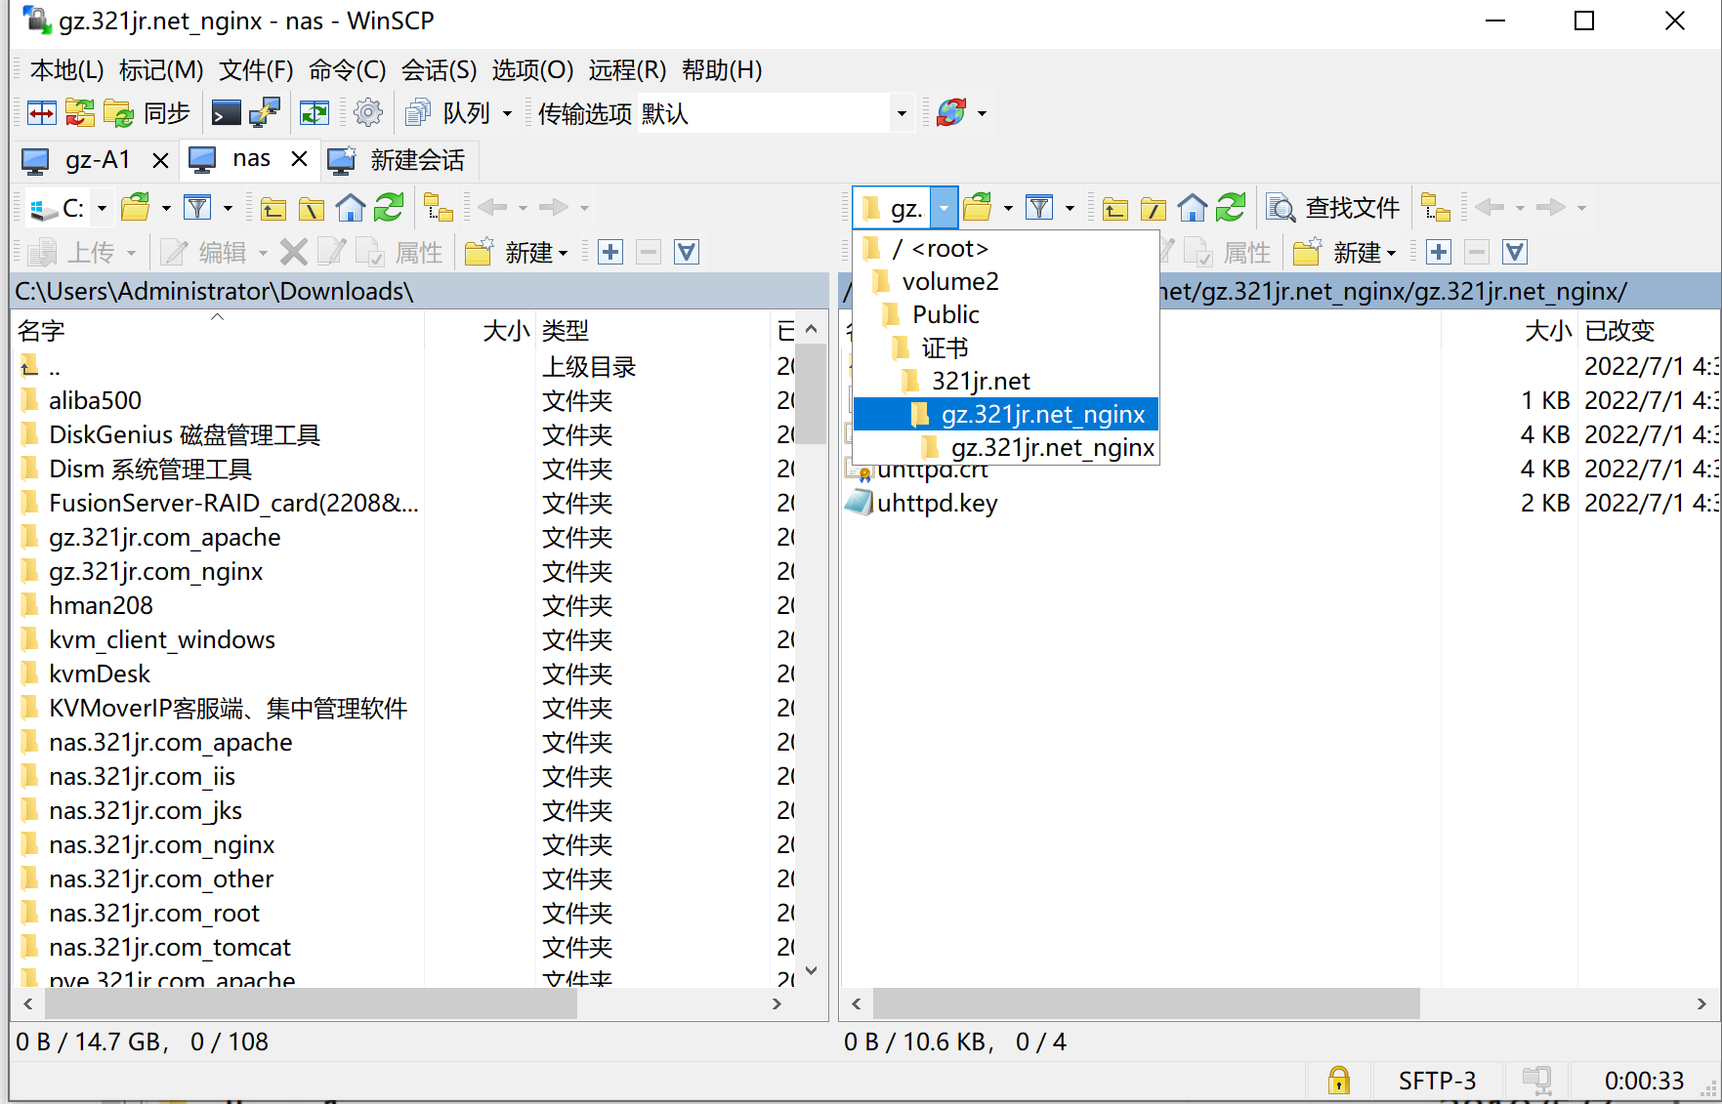1722x1104 pixels.
Task: Click remote panel horizontal scrollbar right arrow
Action: click(x=1701, y=1003)
